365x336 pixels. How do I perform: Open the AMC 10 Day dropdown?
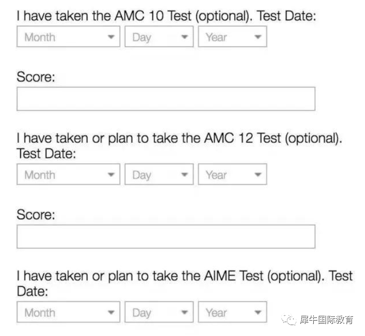pos(159,37)
